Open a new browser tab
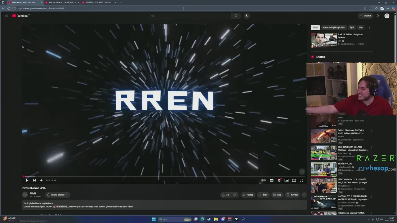Screen dimensions: 397x223 pos(121,2)
